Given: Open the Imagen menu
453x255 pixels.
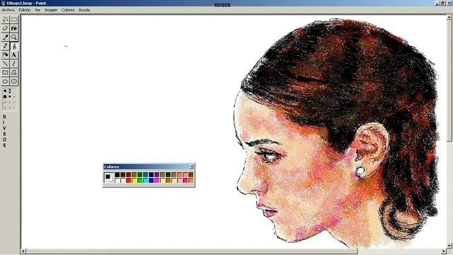Looking at the screenshot, I should 51,10.
